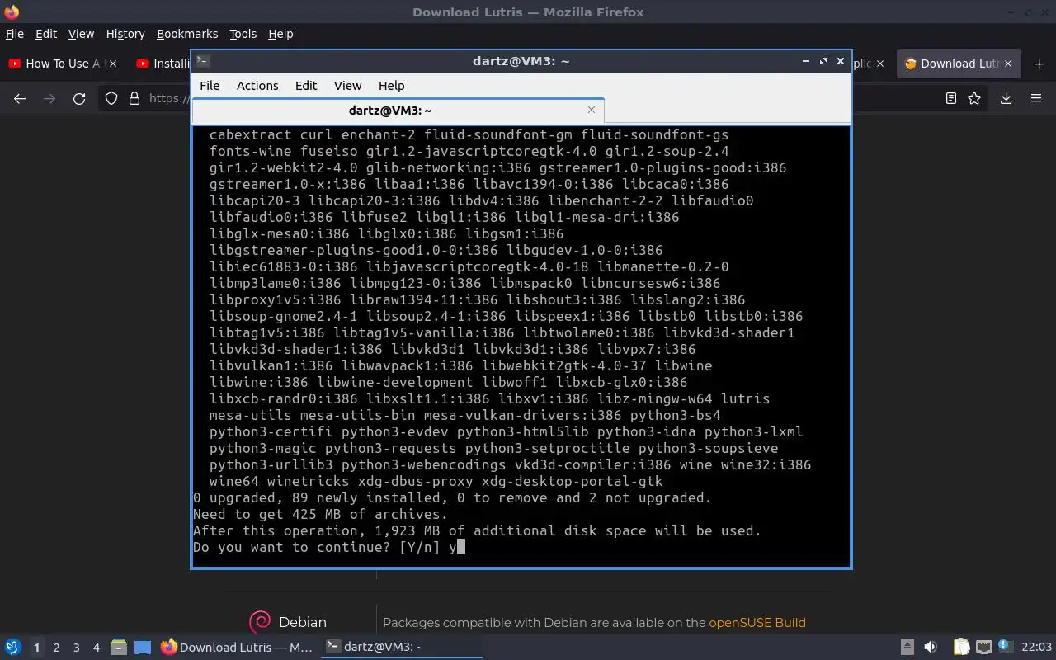
Task: Open the terminal Help menu
Action: point(391,86)
